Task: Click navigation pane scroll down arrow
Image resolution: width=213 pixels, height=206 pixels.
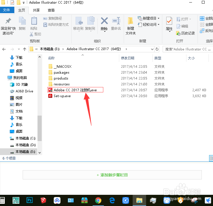Action: point(39,153)
